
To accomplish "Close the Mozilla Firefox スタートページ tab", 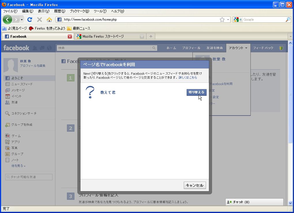I will (142, 37).
